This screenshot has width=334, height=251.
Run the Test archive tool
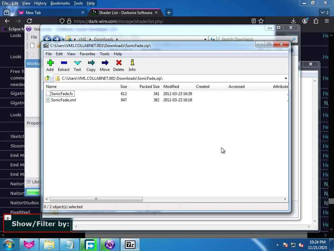click(77, 65)
